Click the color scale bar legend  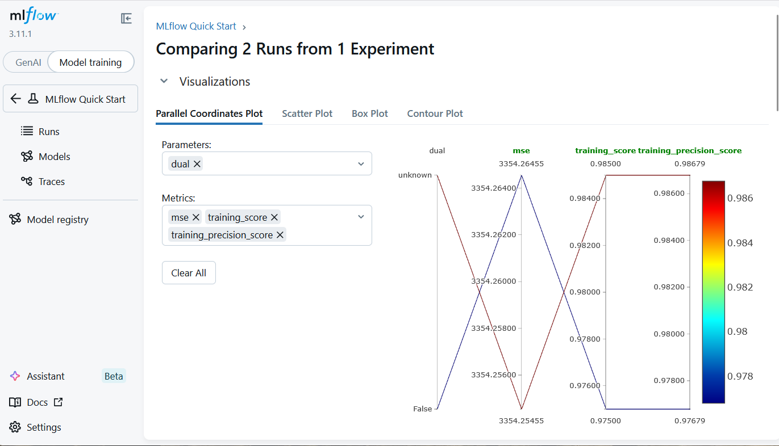tap(713, 292)
